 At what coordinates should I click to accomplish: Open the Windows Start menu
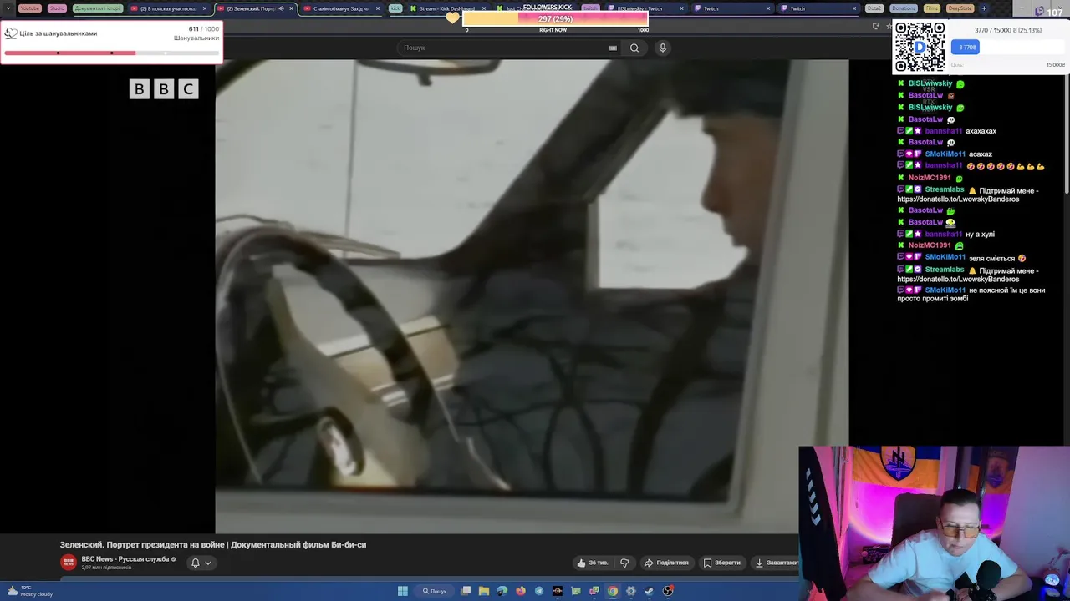403,591
